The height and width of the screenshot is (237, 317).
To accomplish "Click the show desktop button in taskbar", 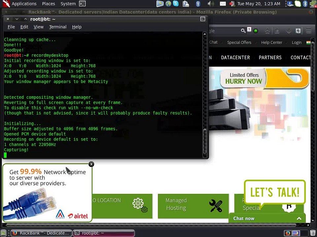I will pyautogui.click(x=4, y=233).
